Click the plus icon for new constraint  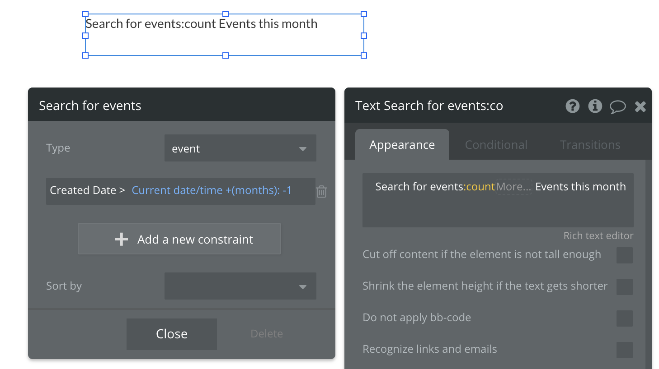tap(122, 239)
